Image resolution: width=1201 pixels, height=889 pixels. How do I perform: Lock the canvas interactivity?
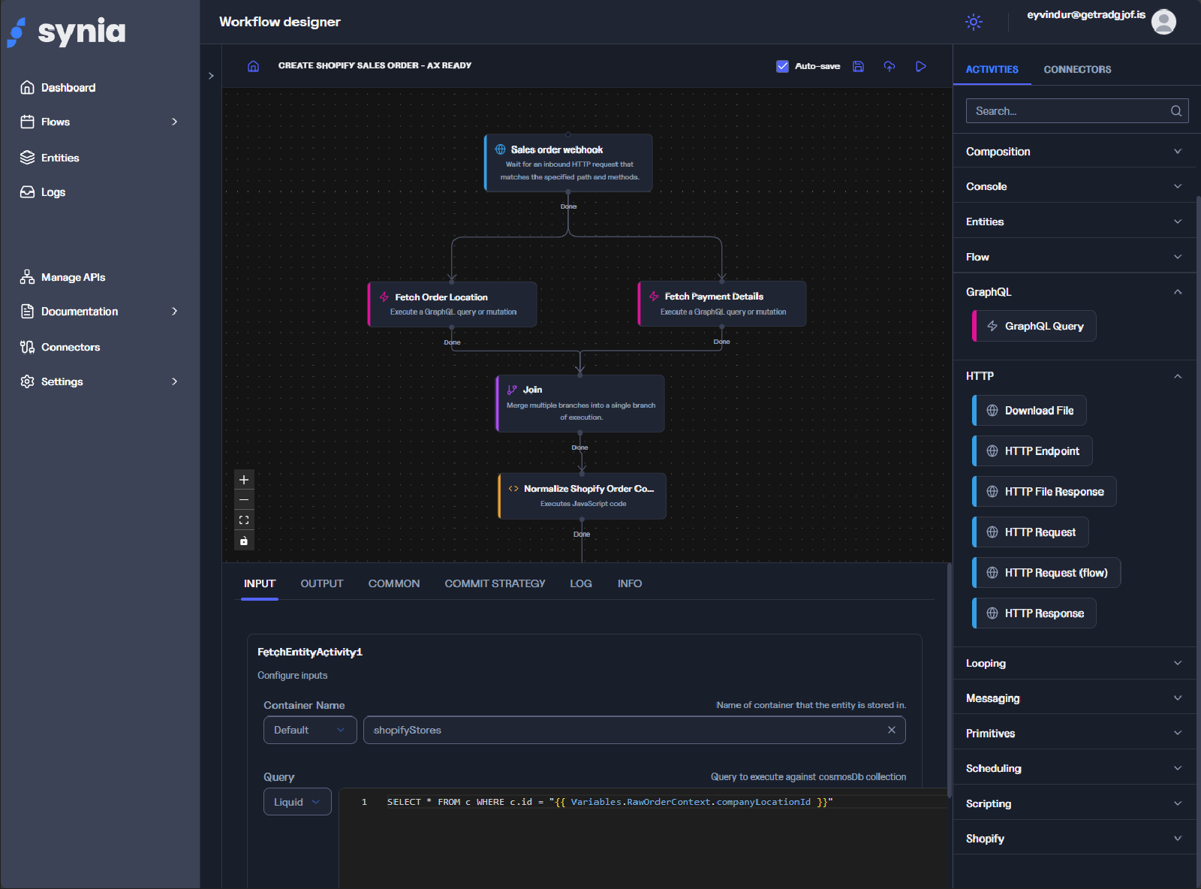click(244, 541)
